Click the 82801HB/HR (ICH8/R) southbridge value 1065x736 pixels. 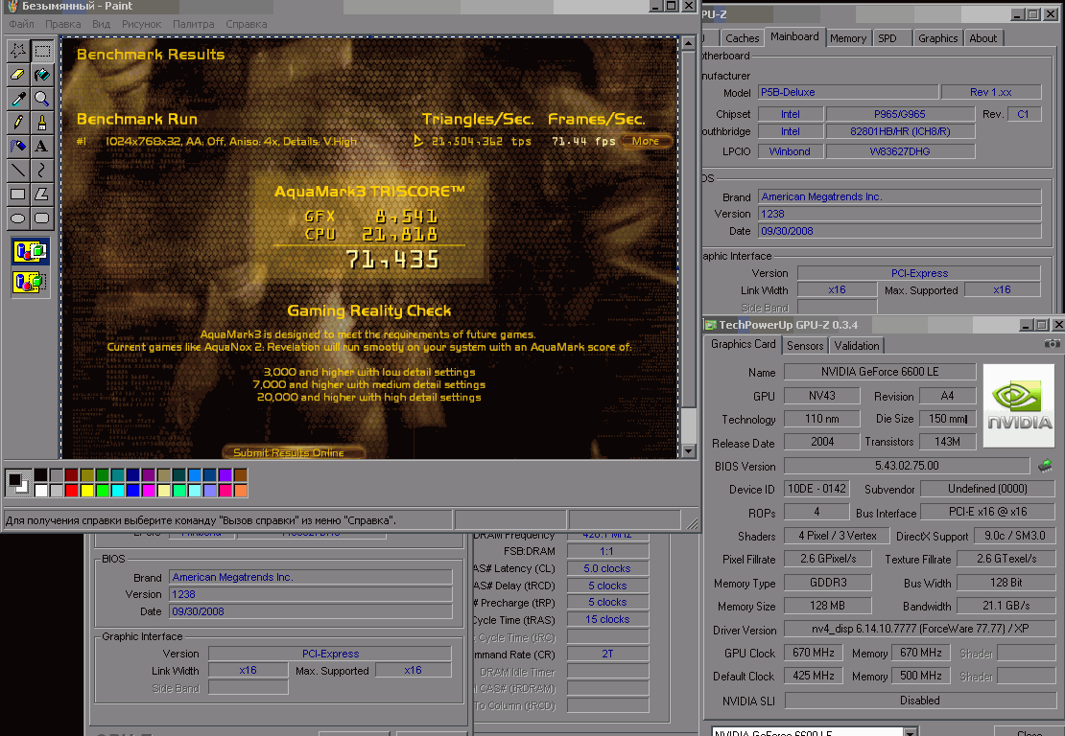coord(899,131)
